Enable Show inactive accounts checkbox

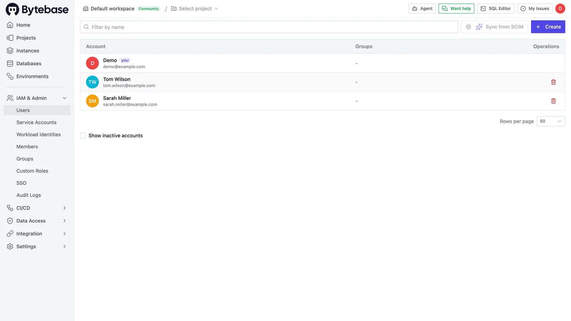pyautogui.click(x=83, y=136)
